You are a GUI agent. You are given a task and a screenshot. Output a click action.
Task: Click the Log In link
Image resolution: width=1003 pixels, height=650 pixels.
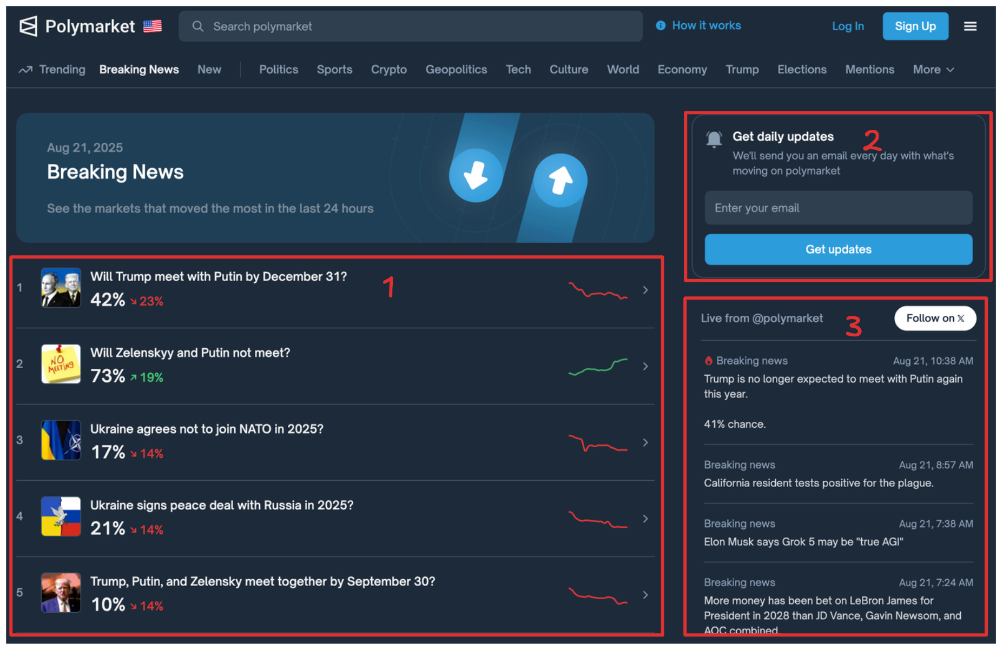[x=848, y=26]
